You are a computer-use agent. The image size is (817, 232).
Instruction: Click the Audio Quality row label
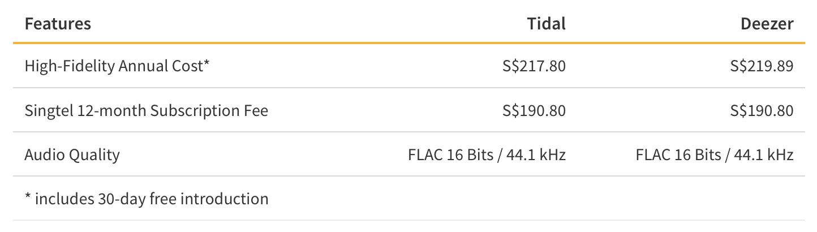(x=72, y=154)
